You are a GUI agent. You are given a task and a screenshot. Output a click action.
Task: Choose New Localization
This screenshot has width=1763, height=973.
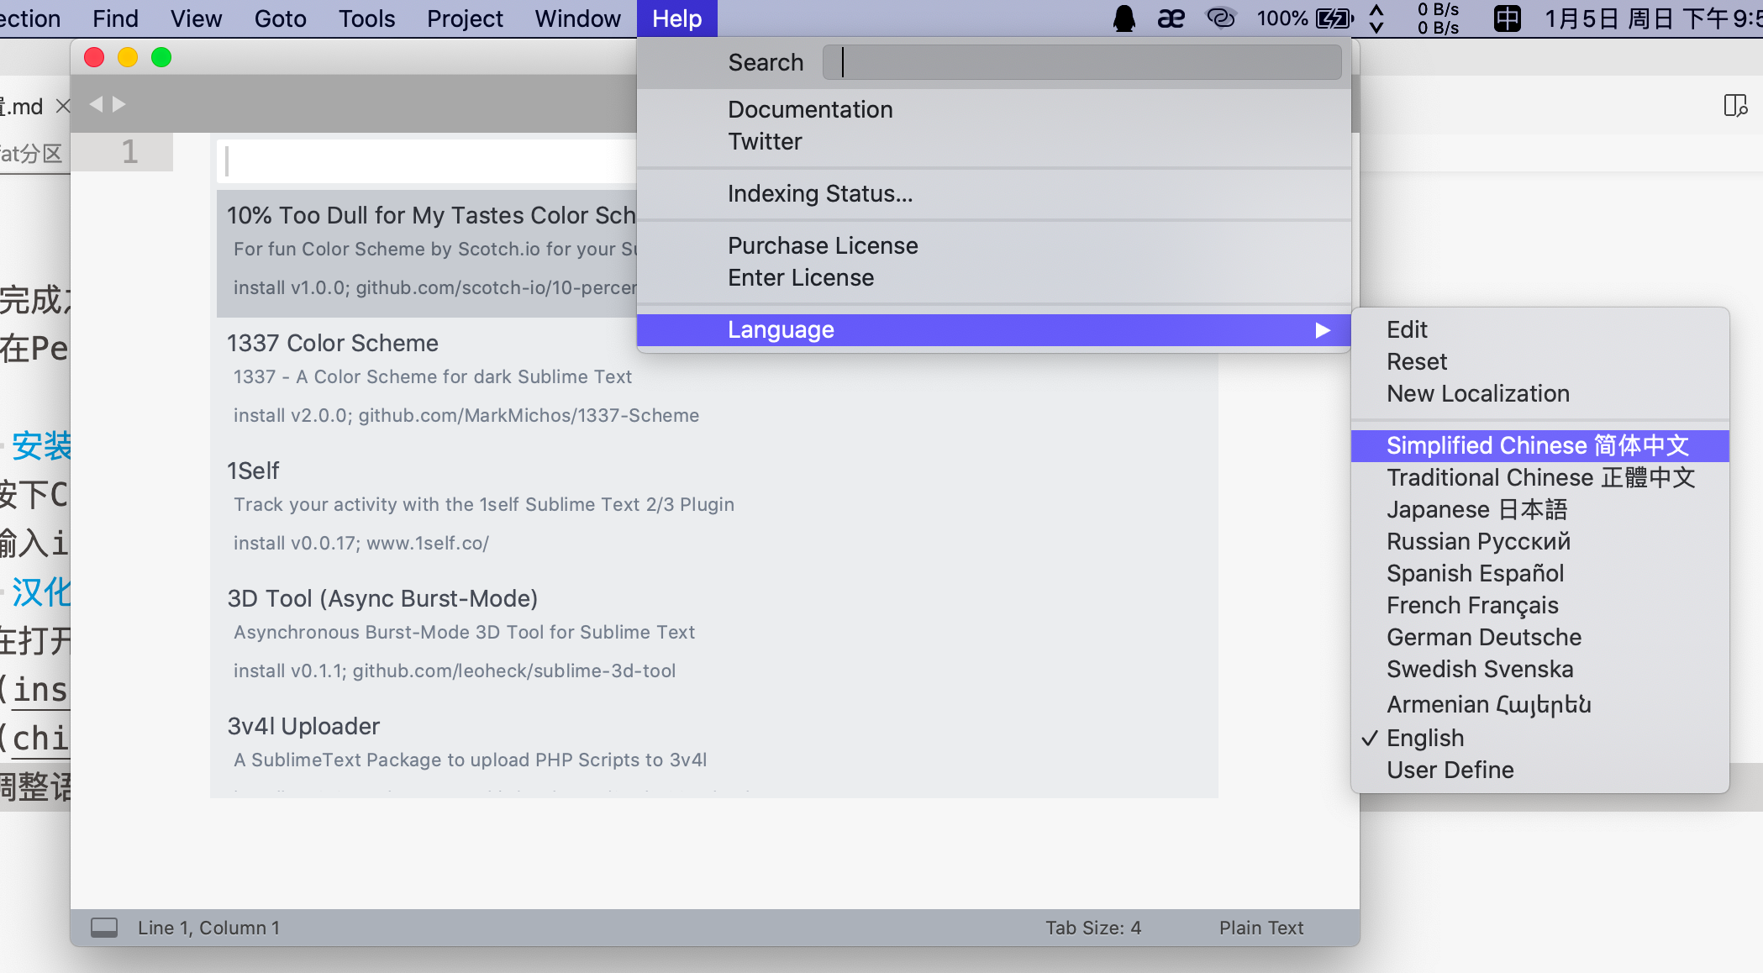pyautogui.click(x=1539, y=393)
